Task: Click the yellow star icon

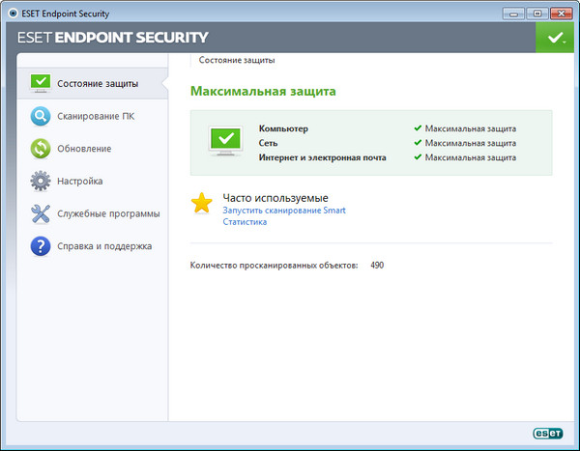Action: click(201, 203)
